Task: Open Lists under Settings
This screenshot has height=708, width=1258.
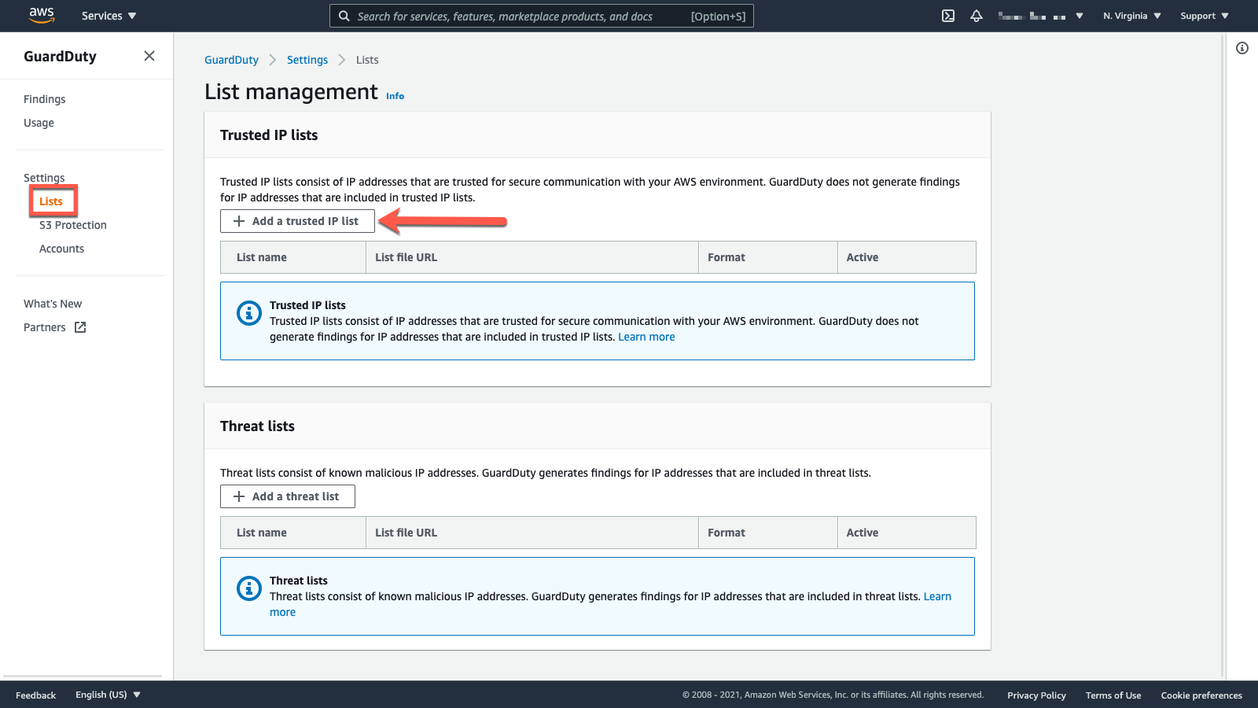Action: click(x=51, y=201)
